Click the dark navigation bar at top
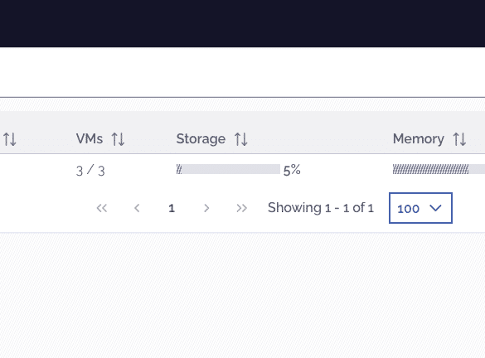 tap(242, 23)
